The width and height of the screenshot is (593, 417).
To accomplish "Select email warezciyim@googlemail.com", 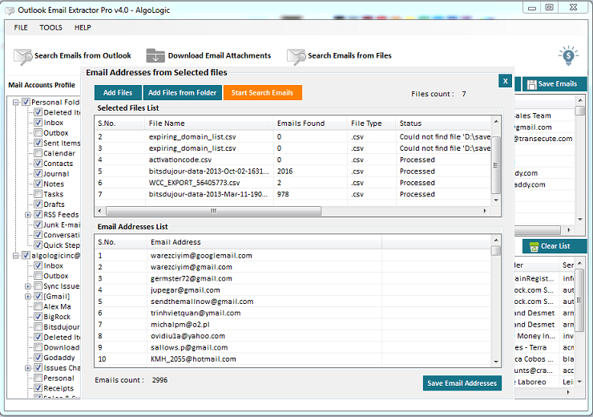I will point(293,256).
